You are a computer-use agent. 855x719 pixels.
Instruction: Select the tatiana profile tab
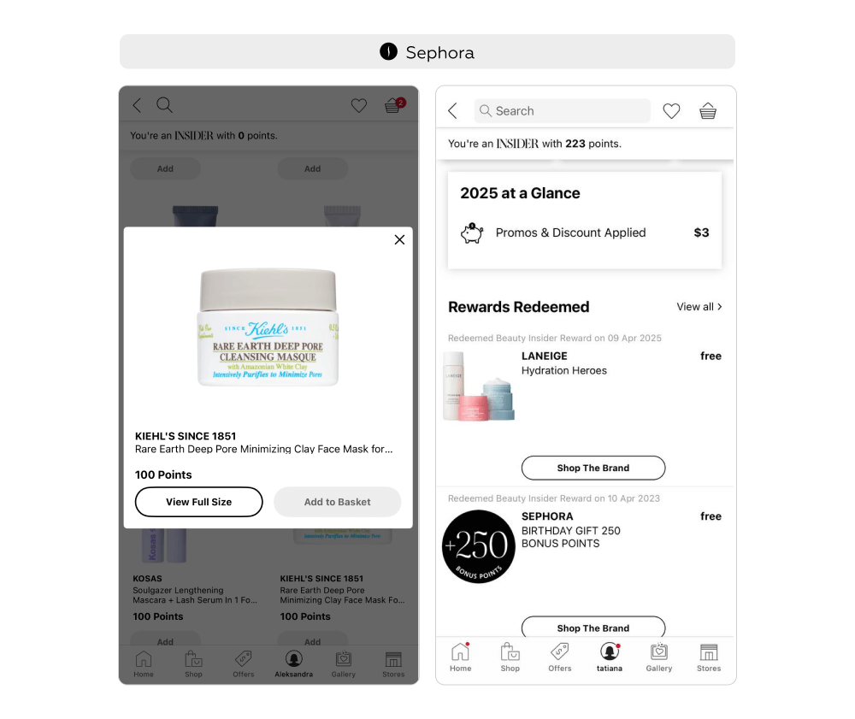(x=609, y=657)
